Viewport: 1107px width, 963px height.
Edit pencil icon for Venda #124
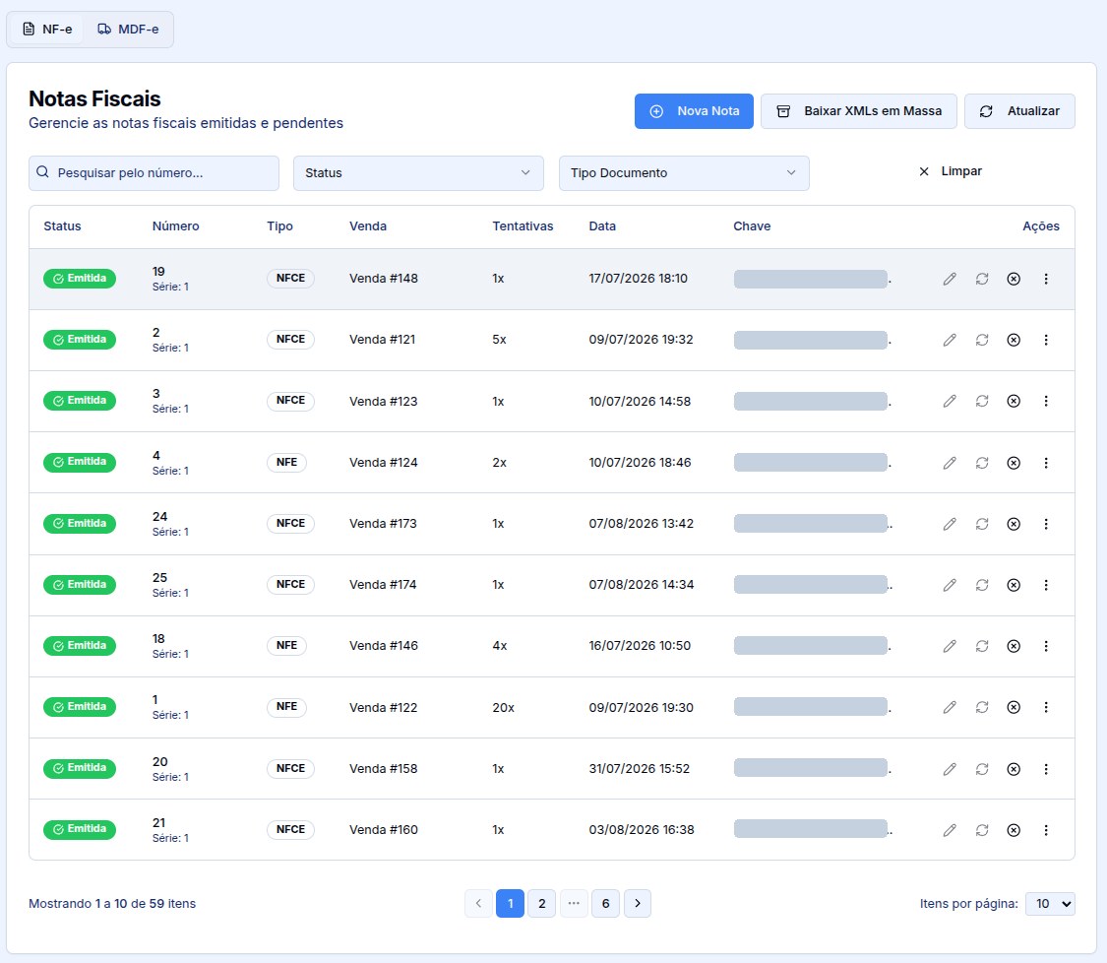[950, 463]
